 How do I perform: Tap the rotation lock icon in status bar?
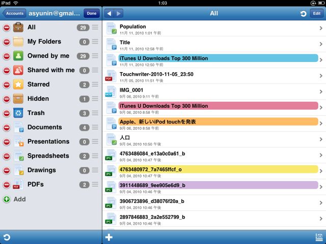pyautogui.click(x=313, y=3)
